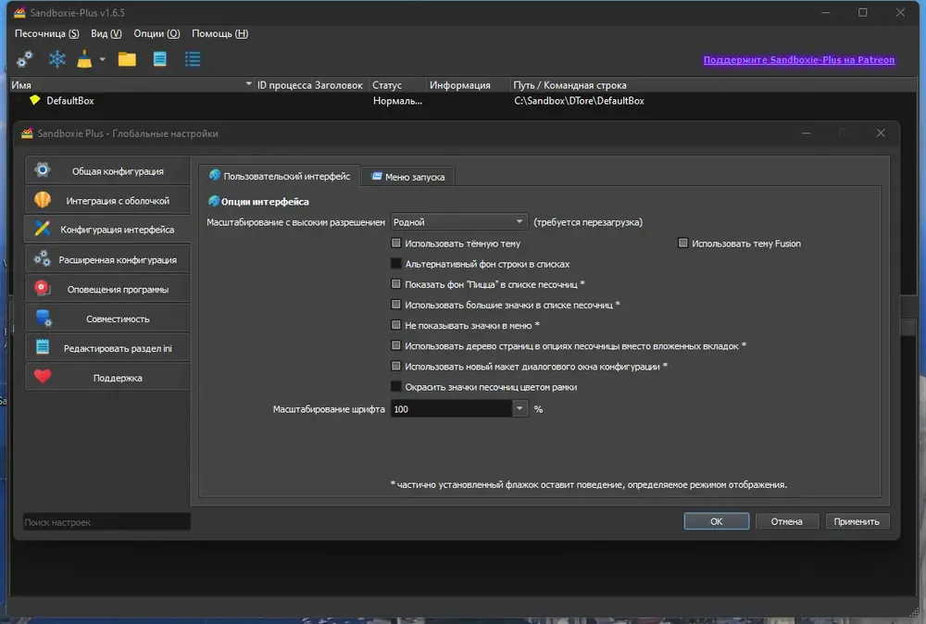Select Расширенная конфигурация section
Screen dimensions: 926x624
(x=107, y=259)
